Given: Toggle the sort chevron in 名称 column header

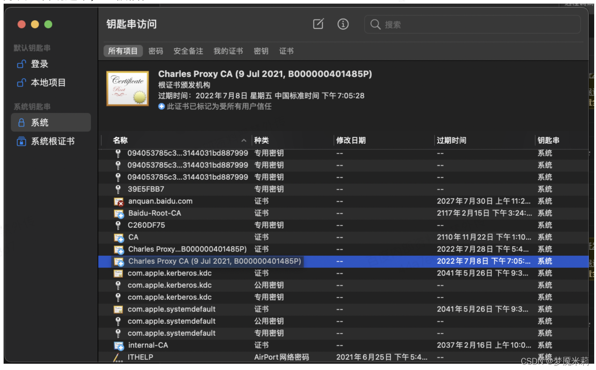Looking at the screenshot, I should (244, 140).
